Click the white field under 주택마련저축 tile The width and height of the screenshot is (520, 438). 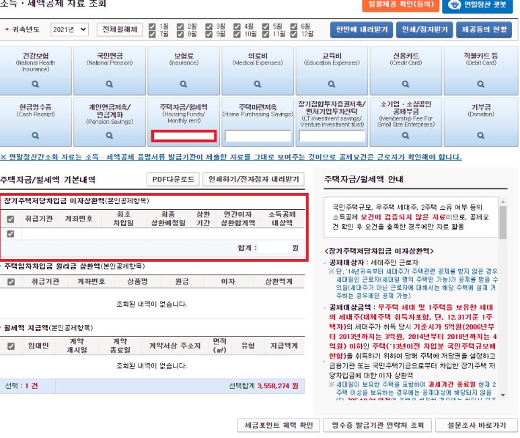(258, 136)
